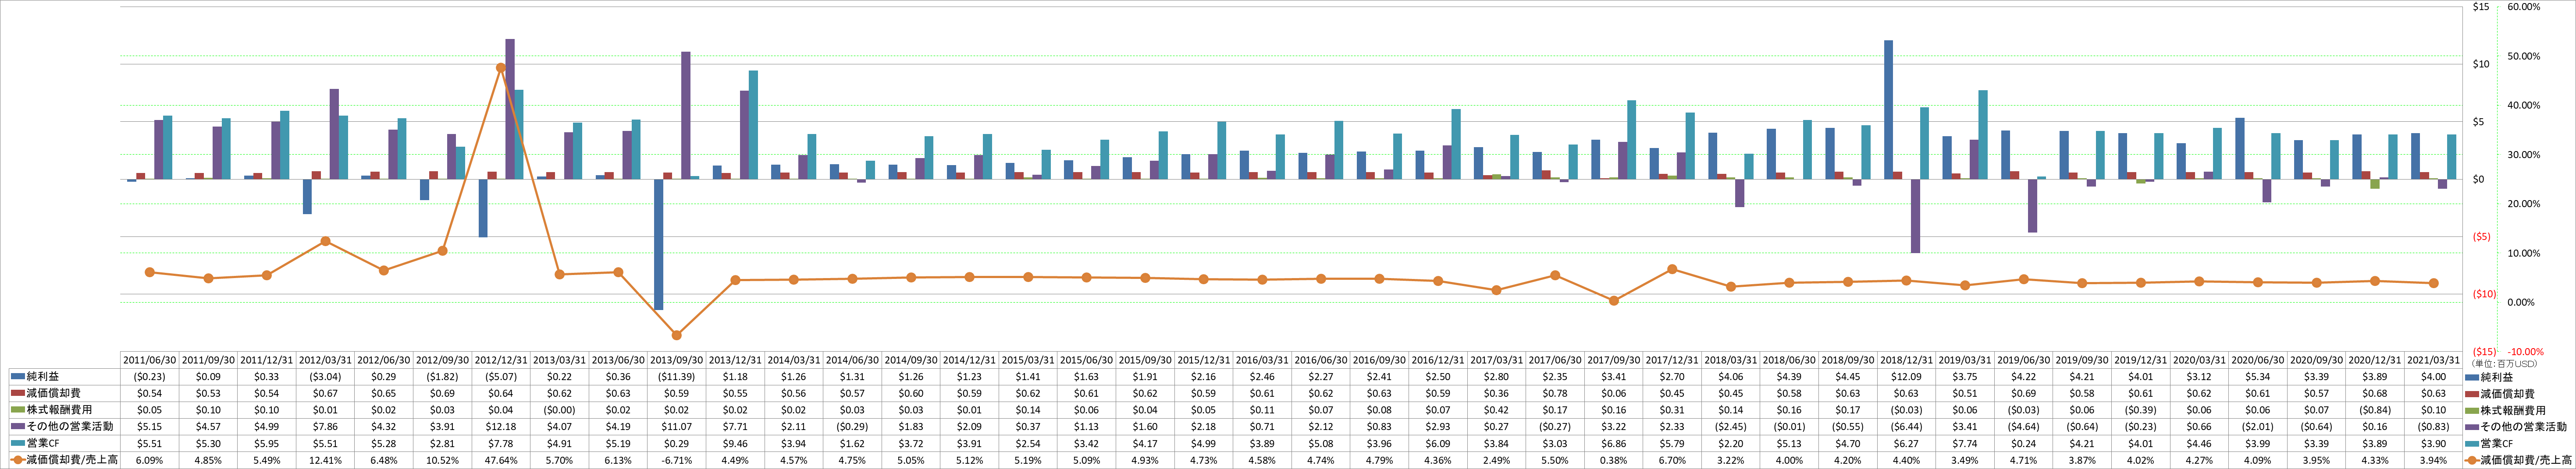Click the blue 純利益 swatch in the table row header

(x=17, y=377)
